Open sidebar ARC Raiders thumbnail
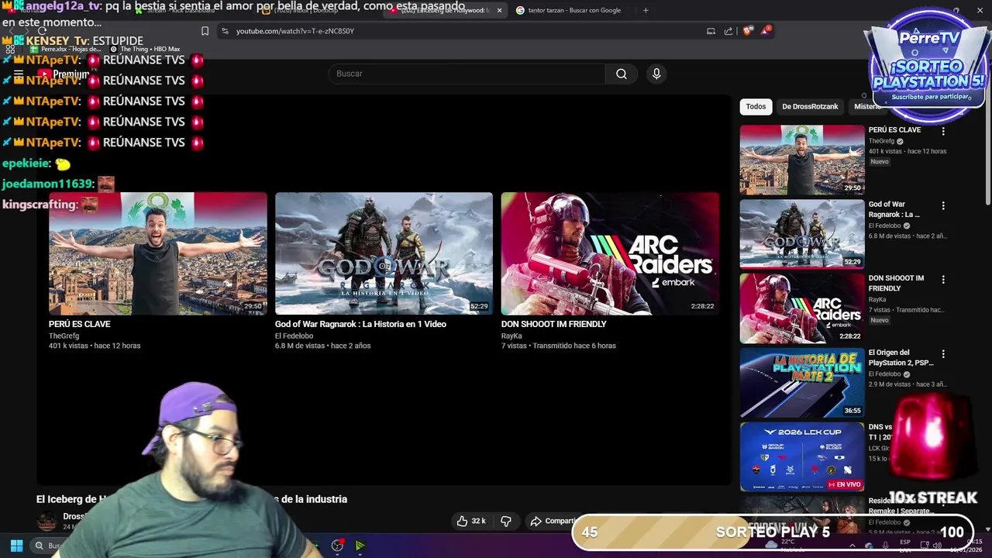992x558 pixels. click(x=801, y=308)
